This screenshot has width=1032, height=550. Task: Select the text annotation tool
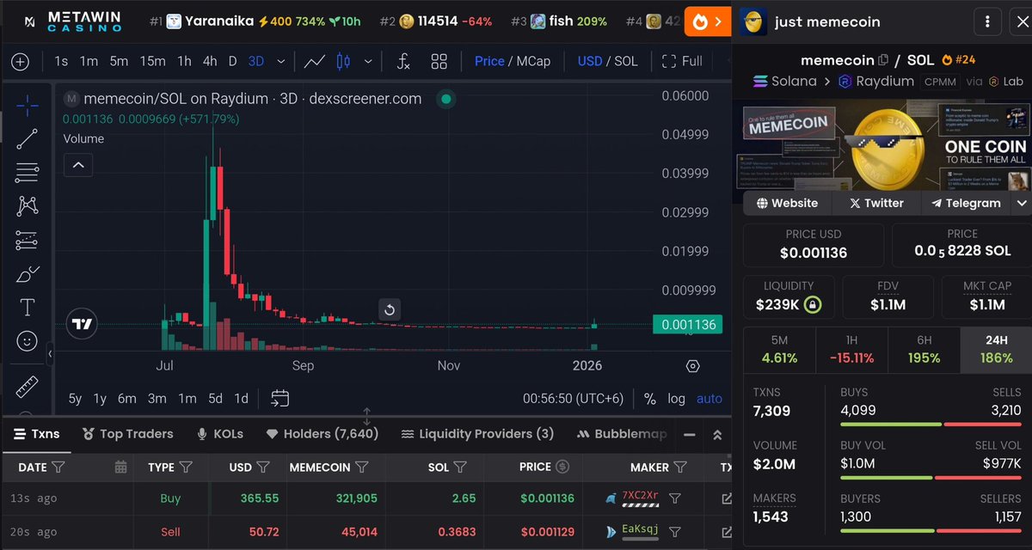pos(27,306)
